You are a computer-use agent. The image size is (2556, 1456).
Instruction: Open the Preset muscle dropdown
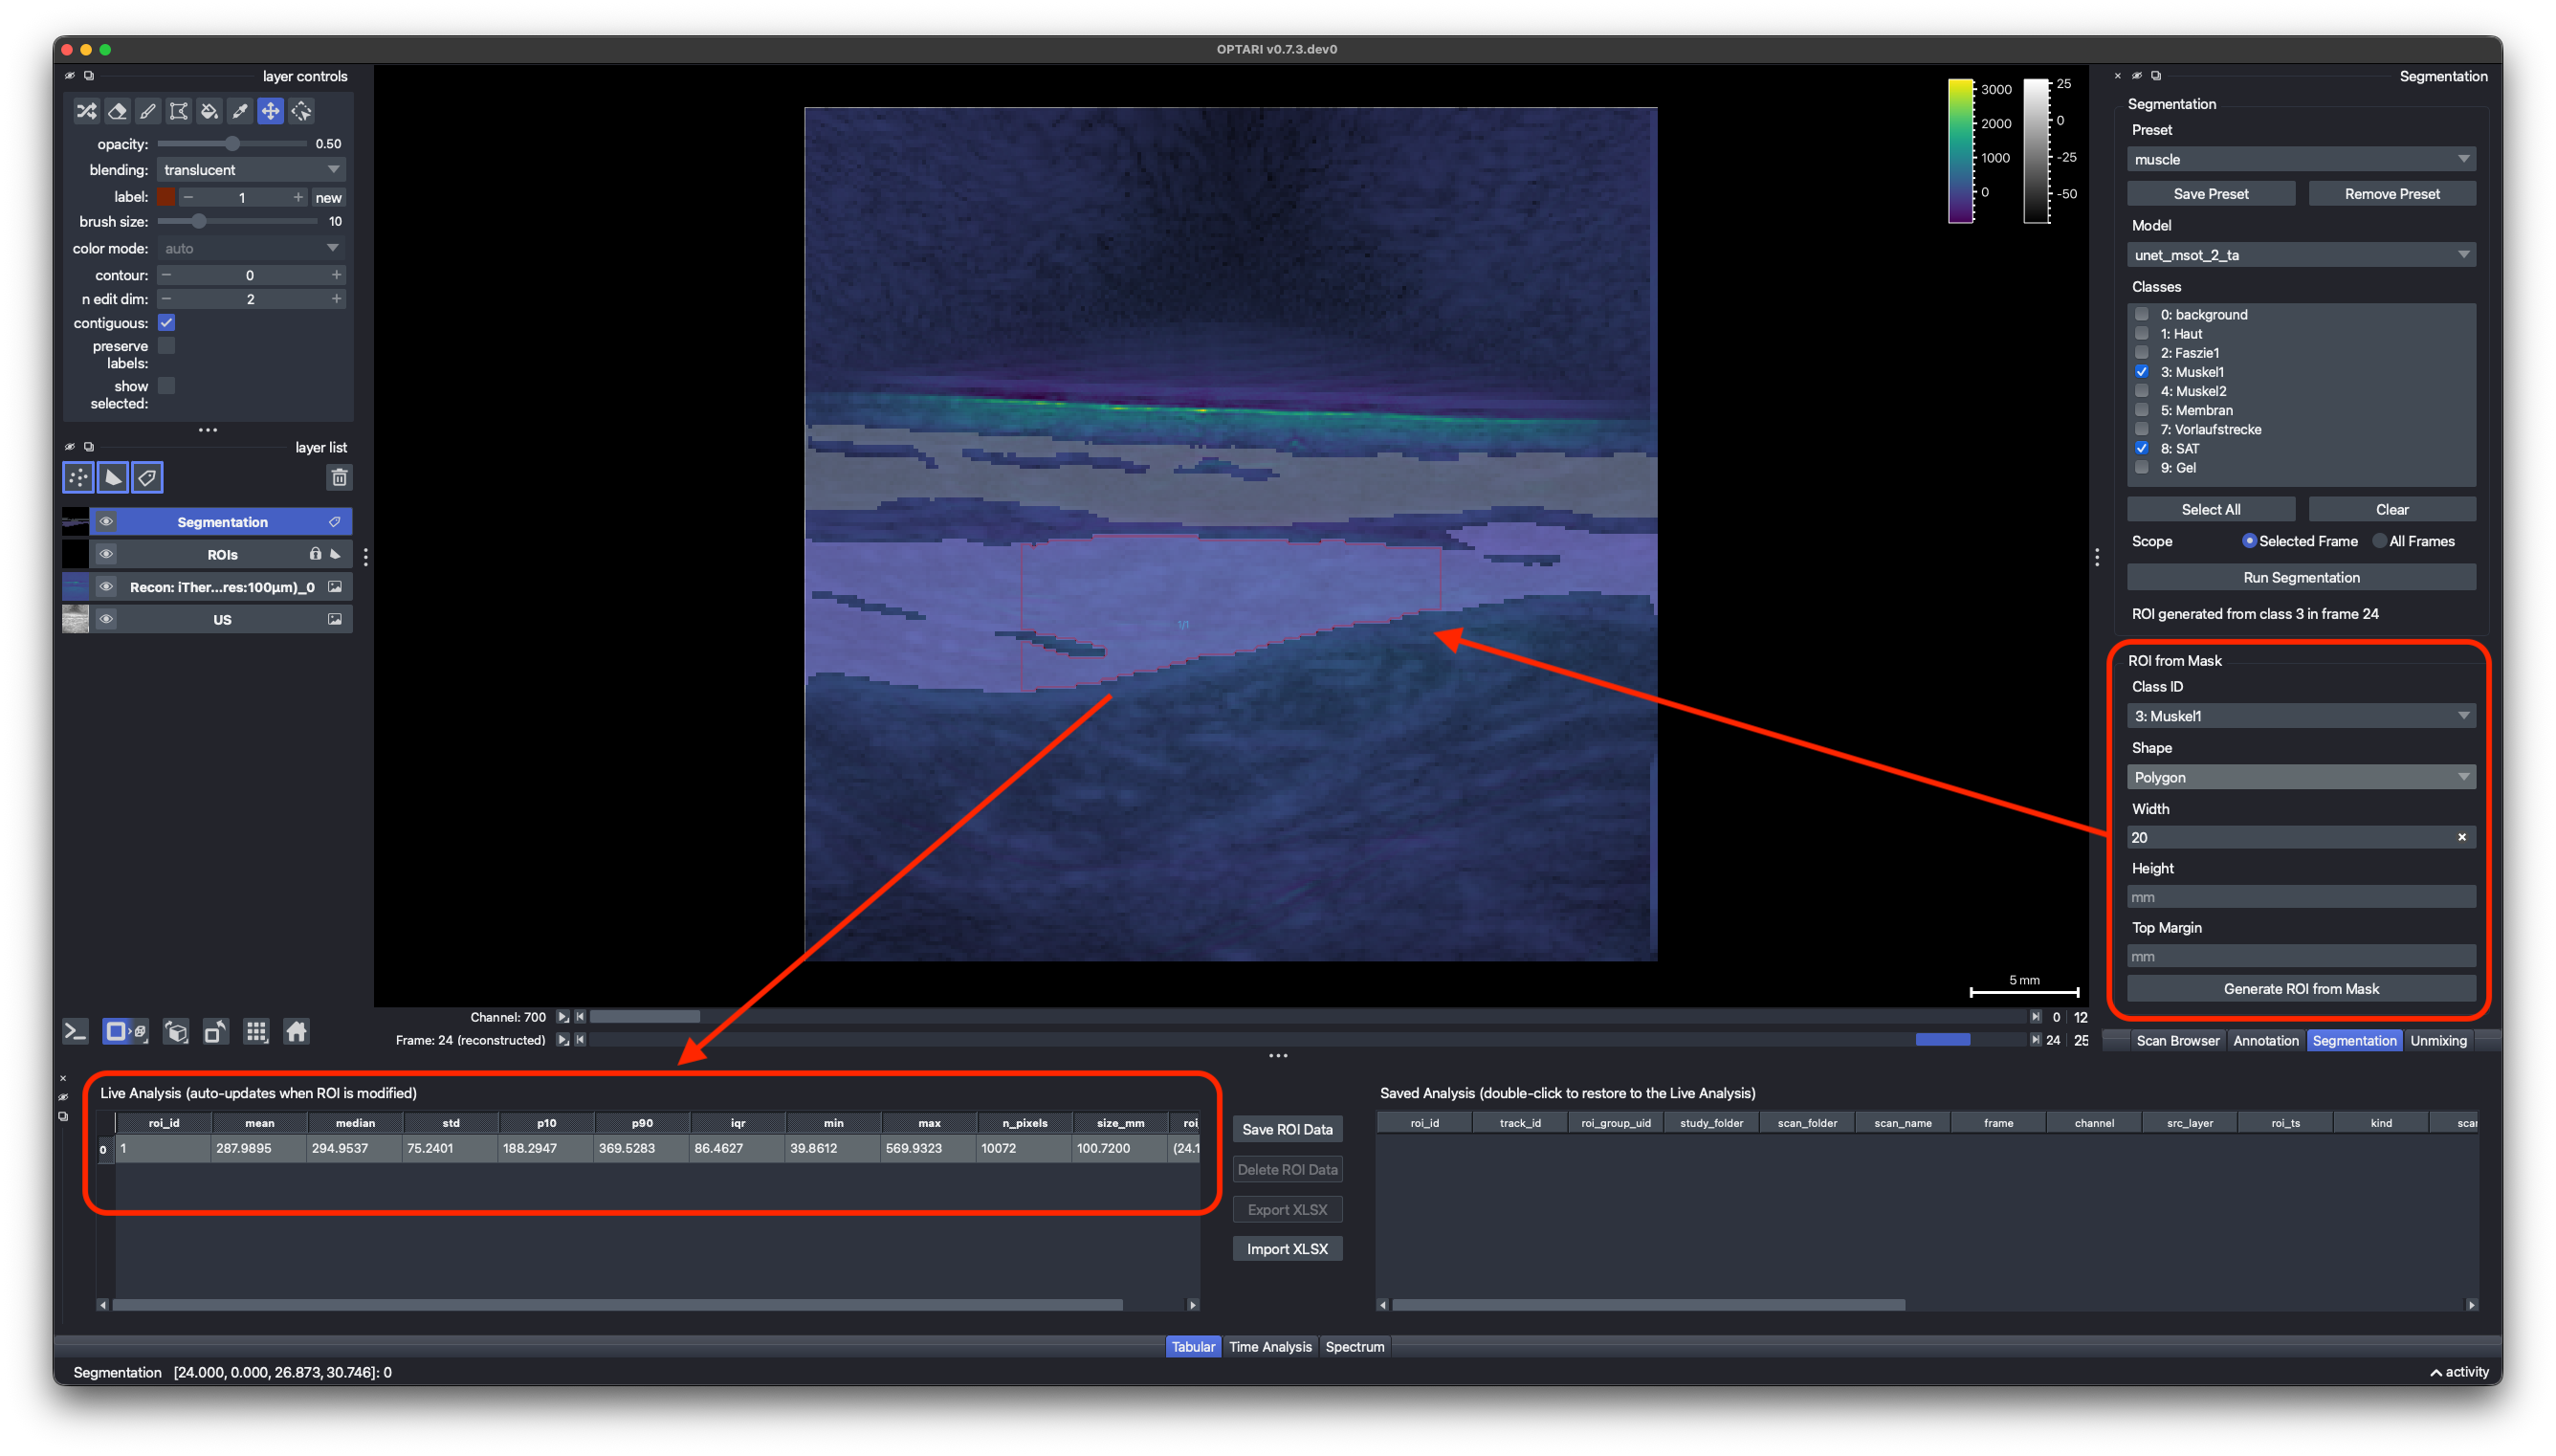click(2302, 159)
